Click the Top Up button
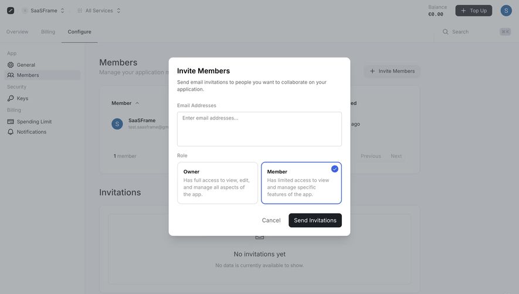The width and height of the screenshot is (519, 294). tap(474, 11)
